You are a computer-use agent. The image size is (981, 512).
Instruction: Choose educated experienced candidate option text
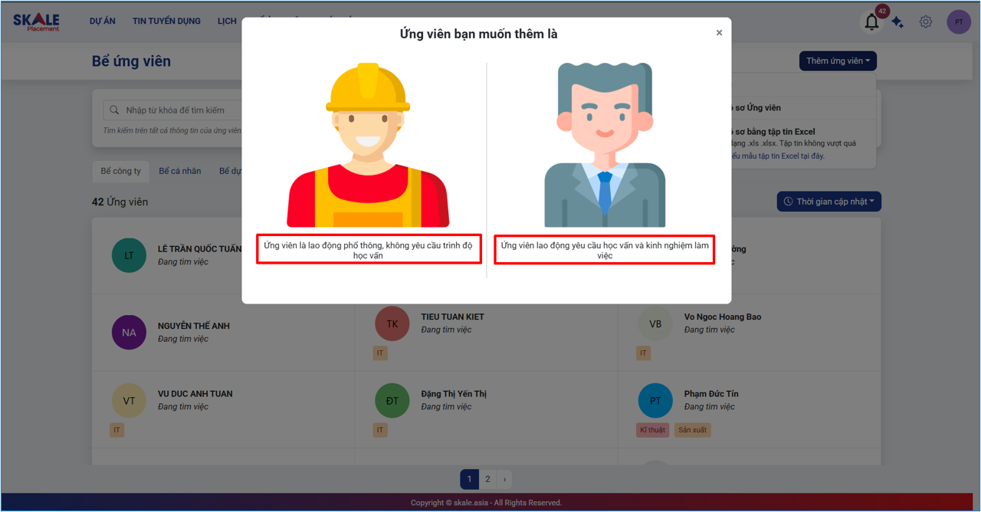click(605, 250)
